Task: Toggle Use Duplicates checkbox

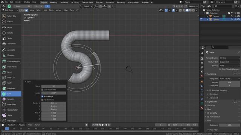Action: (43, 90)
